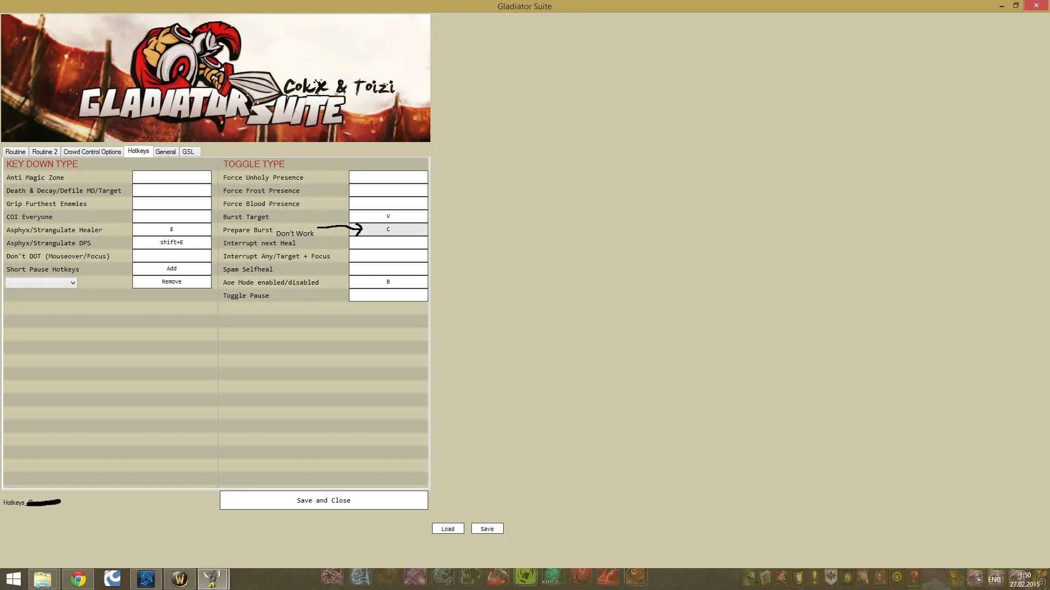Open the Crowd Control Options tab
This screenshot has width=1050, height=590.
[x=92, y=152]
